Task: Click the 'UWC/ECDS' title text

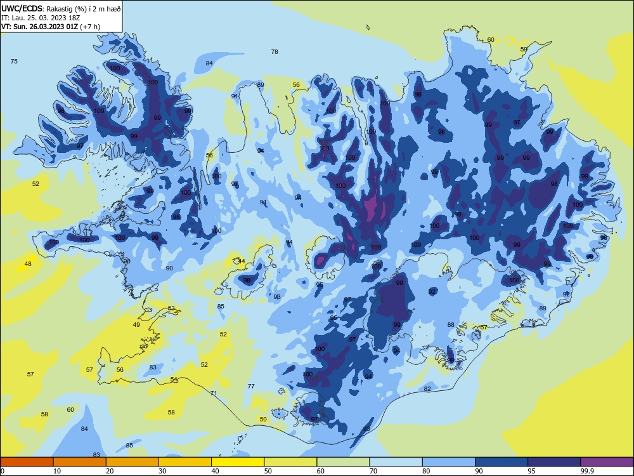Action: click(21, 8)
